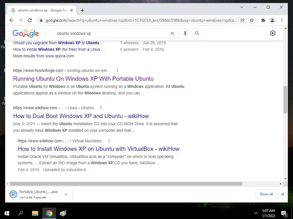Share this page icon in address bar
The image size is (293, 219).
point(243,20)
